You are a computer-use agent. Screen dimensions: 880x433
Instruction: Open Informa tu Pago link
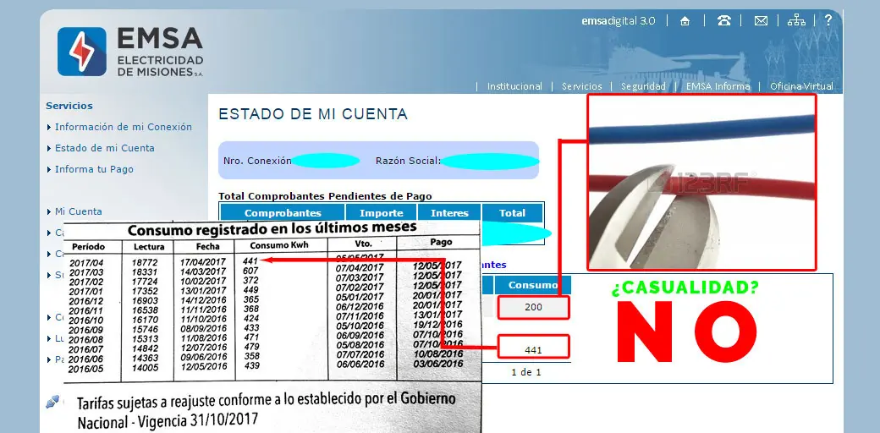[94, 169]
